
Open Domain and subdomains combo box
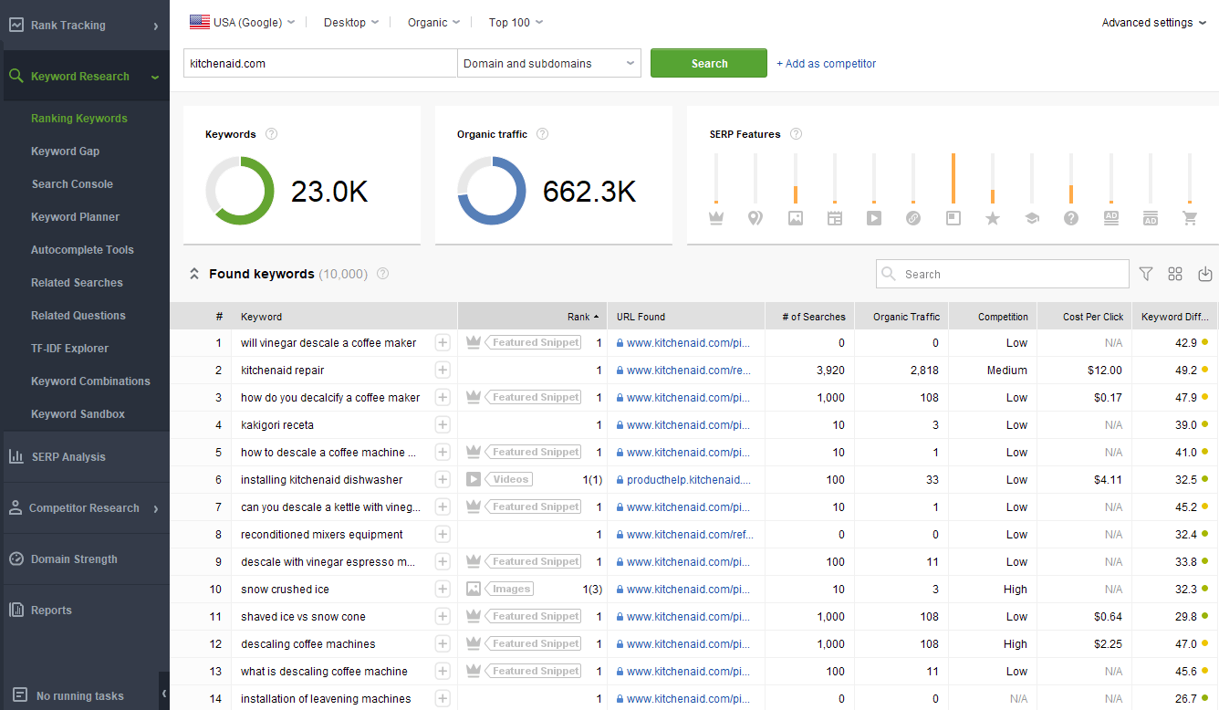(x=549, y=64)
